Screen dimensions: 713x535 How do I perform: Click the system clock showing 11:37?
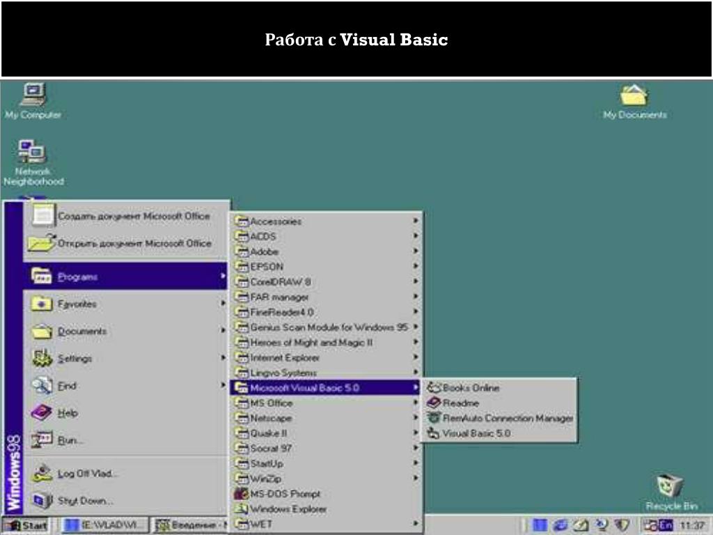(x=691, y=526)
